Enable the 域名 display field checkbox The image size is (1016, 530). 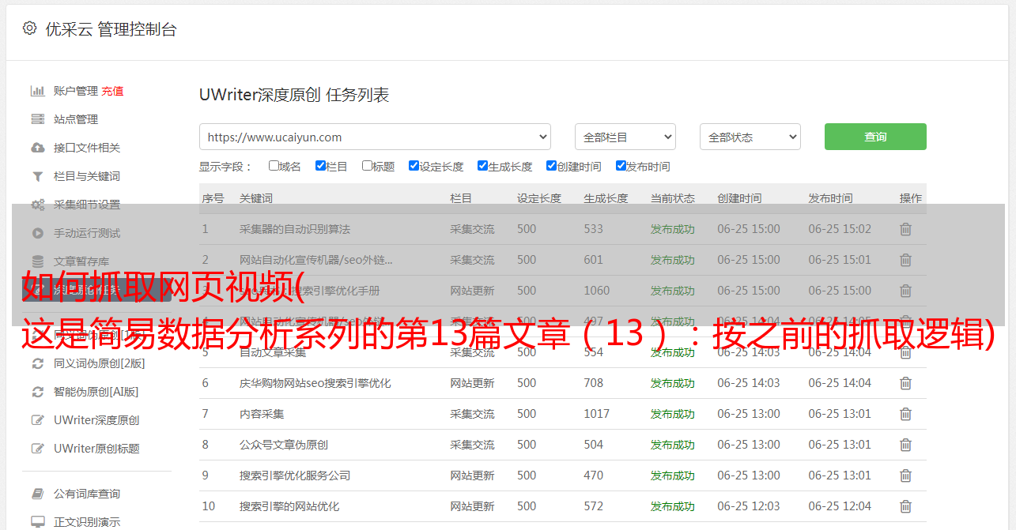click(x=274, y=166)
